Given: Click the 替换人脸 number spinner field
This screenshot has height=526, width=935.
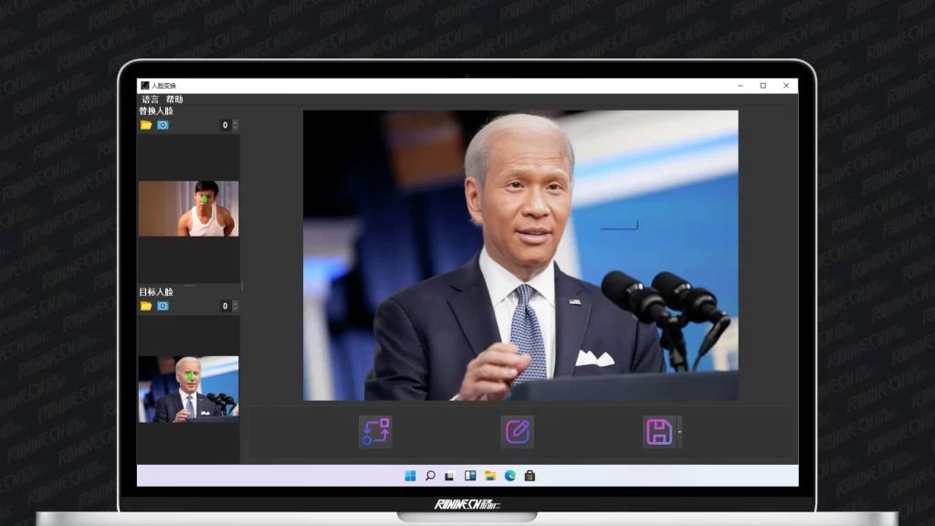Looking at the screenshot, I should point(225,125).
